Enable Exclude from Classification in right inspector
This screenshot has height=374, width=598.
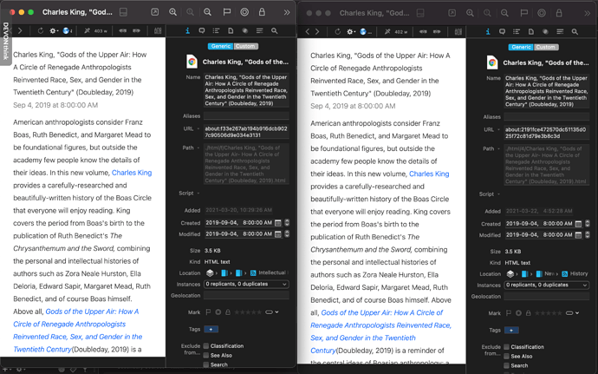tap(507, 347)
